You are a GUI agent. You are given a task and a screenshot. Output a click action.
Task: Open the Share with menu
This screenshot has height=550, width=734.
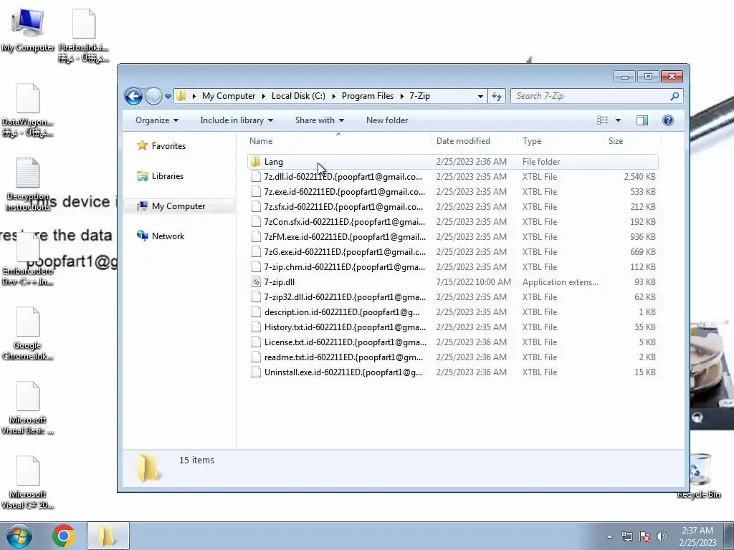pos(320,120)
